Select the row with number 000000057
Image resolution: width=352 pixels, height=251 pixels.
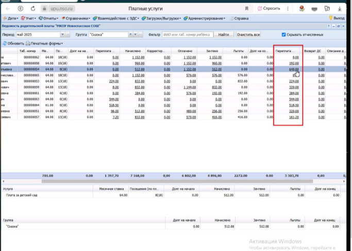click(173, 117)
